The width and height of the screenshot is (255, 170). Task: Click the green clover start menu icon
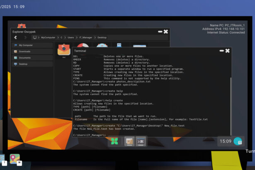(x=114, y=142)
